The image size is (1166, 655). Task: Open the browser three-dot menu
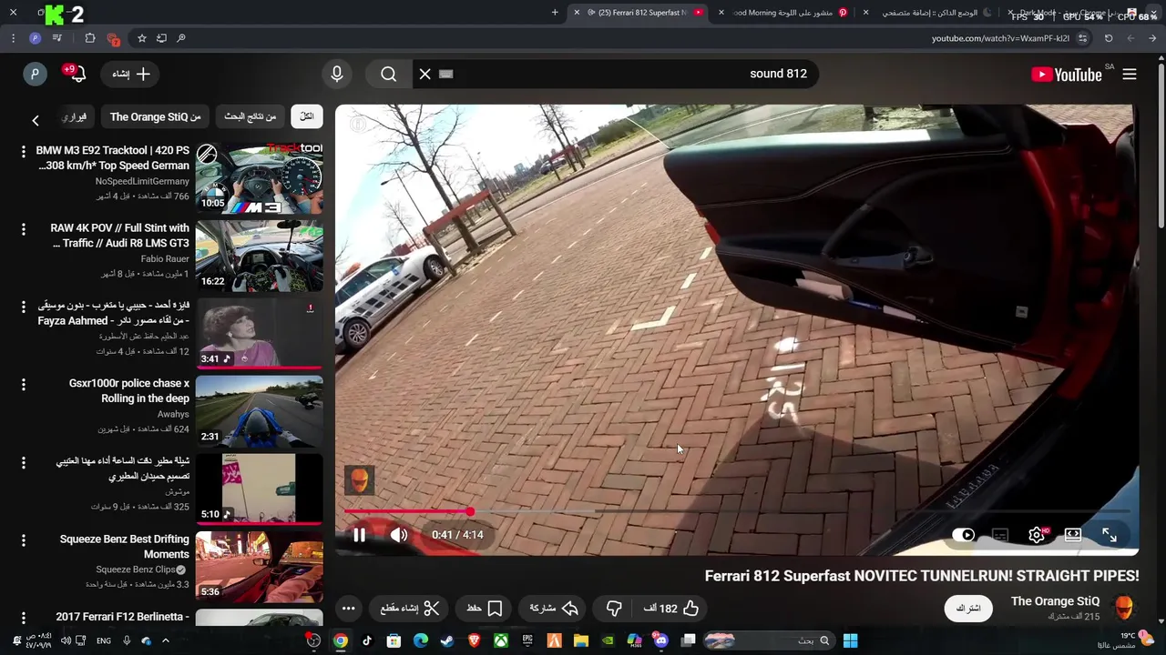pos(13,38)
